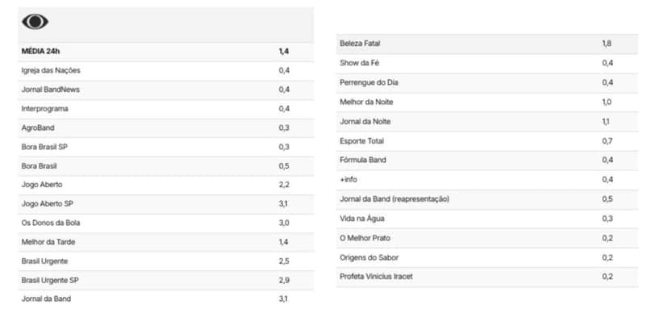This screenshot has width=668, height=334.
Task: Select the Jornal BandNews entry
Action: [x=165, y=90]
